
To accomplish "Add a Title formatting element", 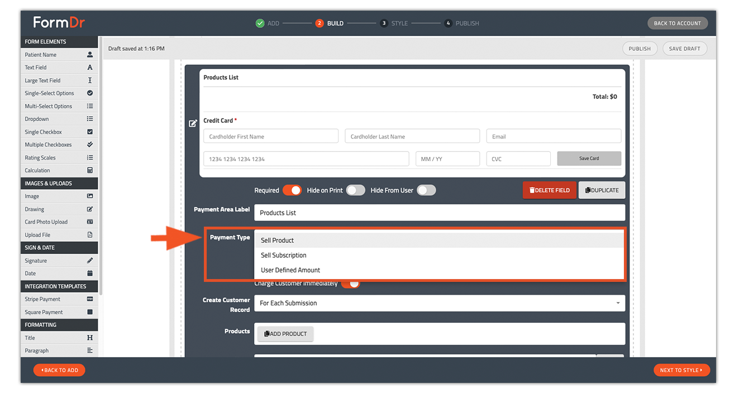I will click(x=59, y=338).
